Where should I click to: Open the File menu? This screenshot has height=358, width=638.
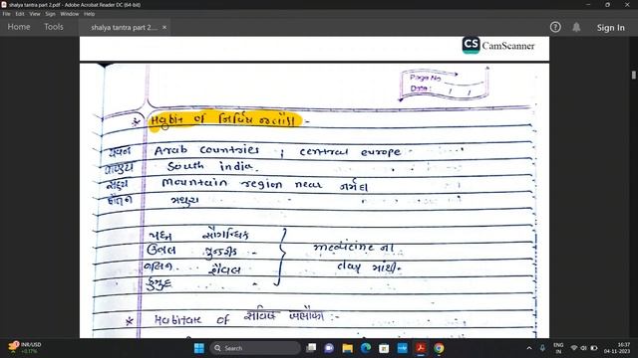point(6,14)
